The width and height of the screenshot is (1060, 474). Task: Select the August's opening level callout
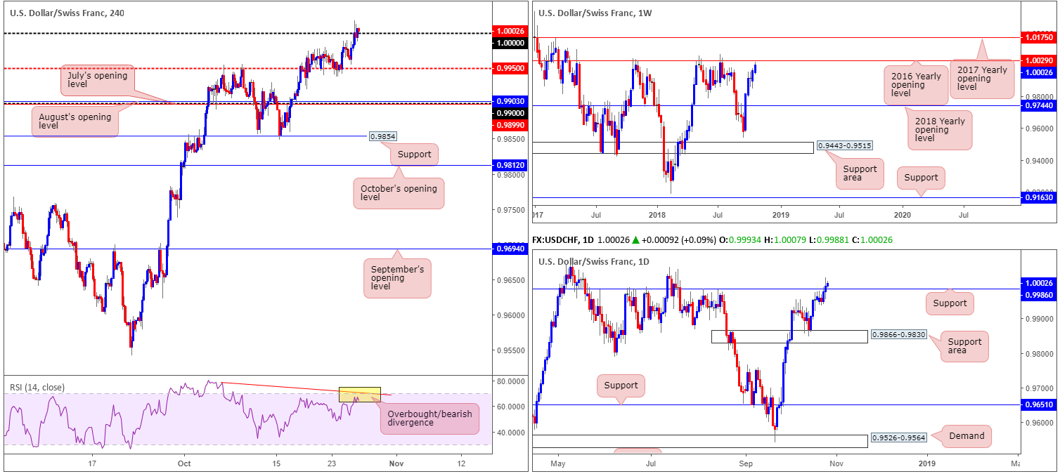point(75,121)
